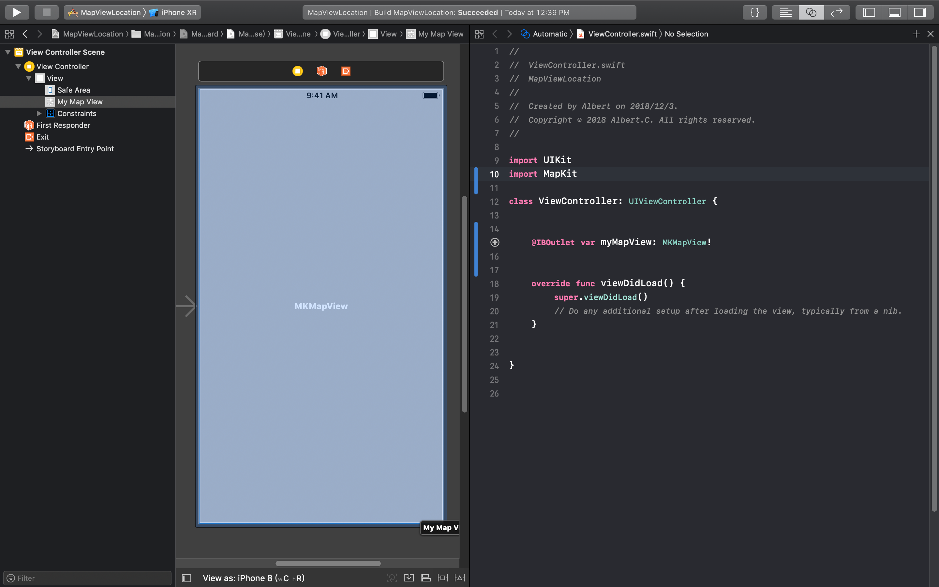This screenshot has height=587, width=939.
Task: Click Embed In button
Action: click(409, 578)
